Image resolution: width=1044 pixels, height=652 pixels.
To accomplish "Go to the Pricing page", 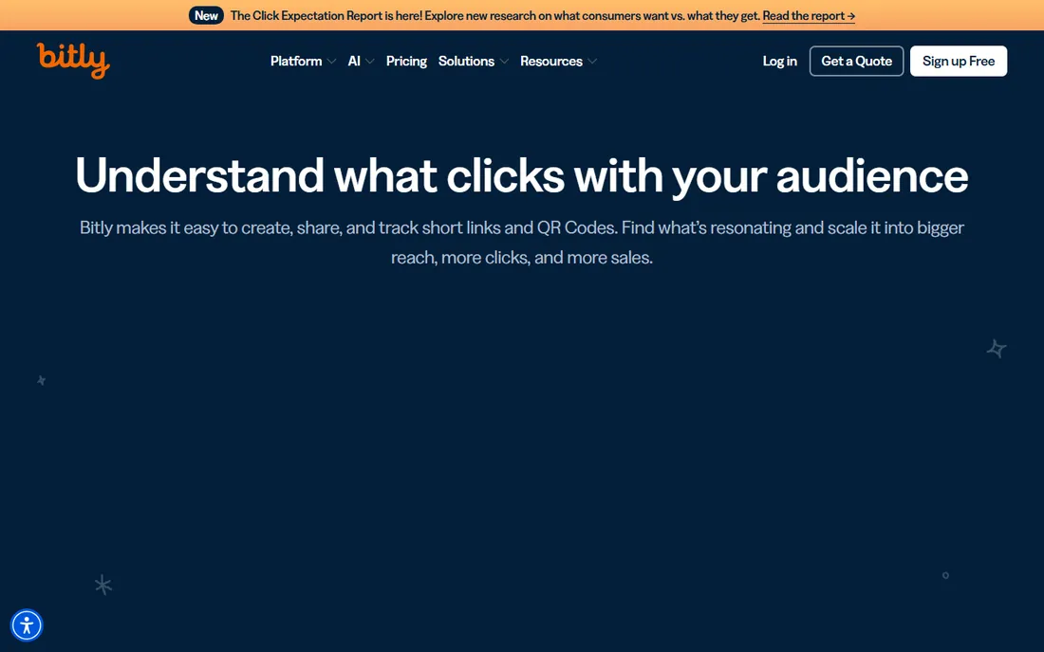I will click(406, 62).
